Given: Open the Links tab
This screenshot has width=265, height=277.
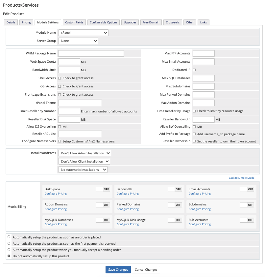Looking at the screenshot, I should pyautogui.click(x=204, y=22).
